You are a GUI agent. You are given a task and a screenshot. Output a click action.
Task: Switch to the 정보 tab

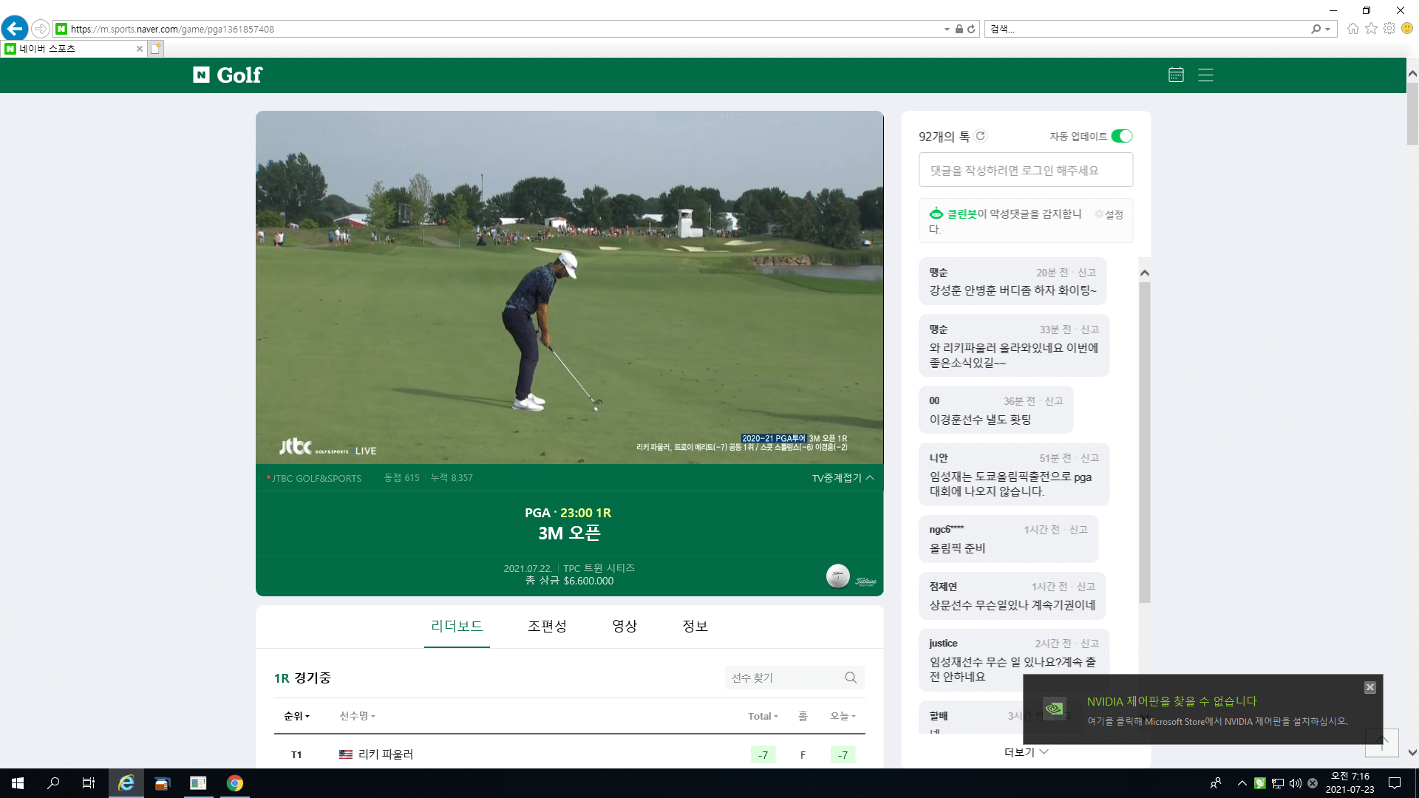(x=695, y=626)
